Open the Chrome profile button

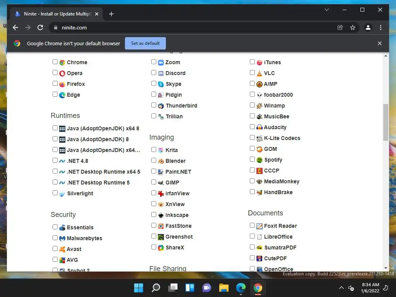(368, 27)
